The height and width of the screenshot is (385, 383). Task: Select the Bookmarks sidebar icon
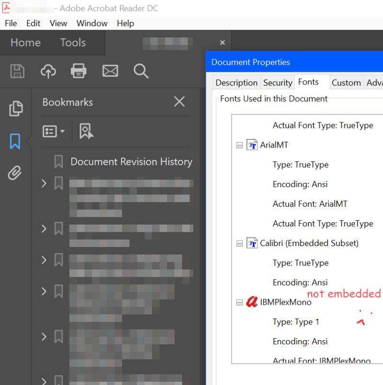click(16, 140)
